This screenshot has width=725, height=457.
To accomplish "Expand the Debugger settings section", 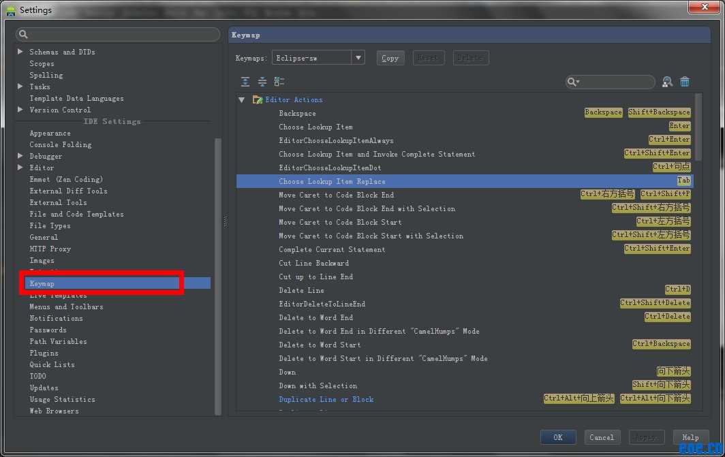I will click(20, 156).
